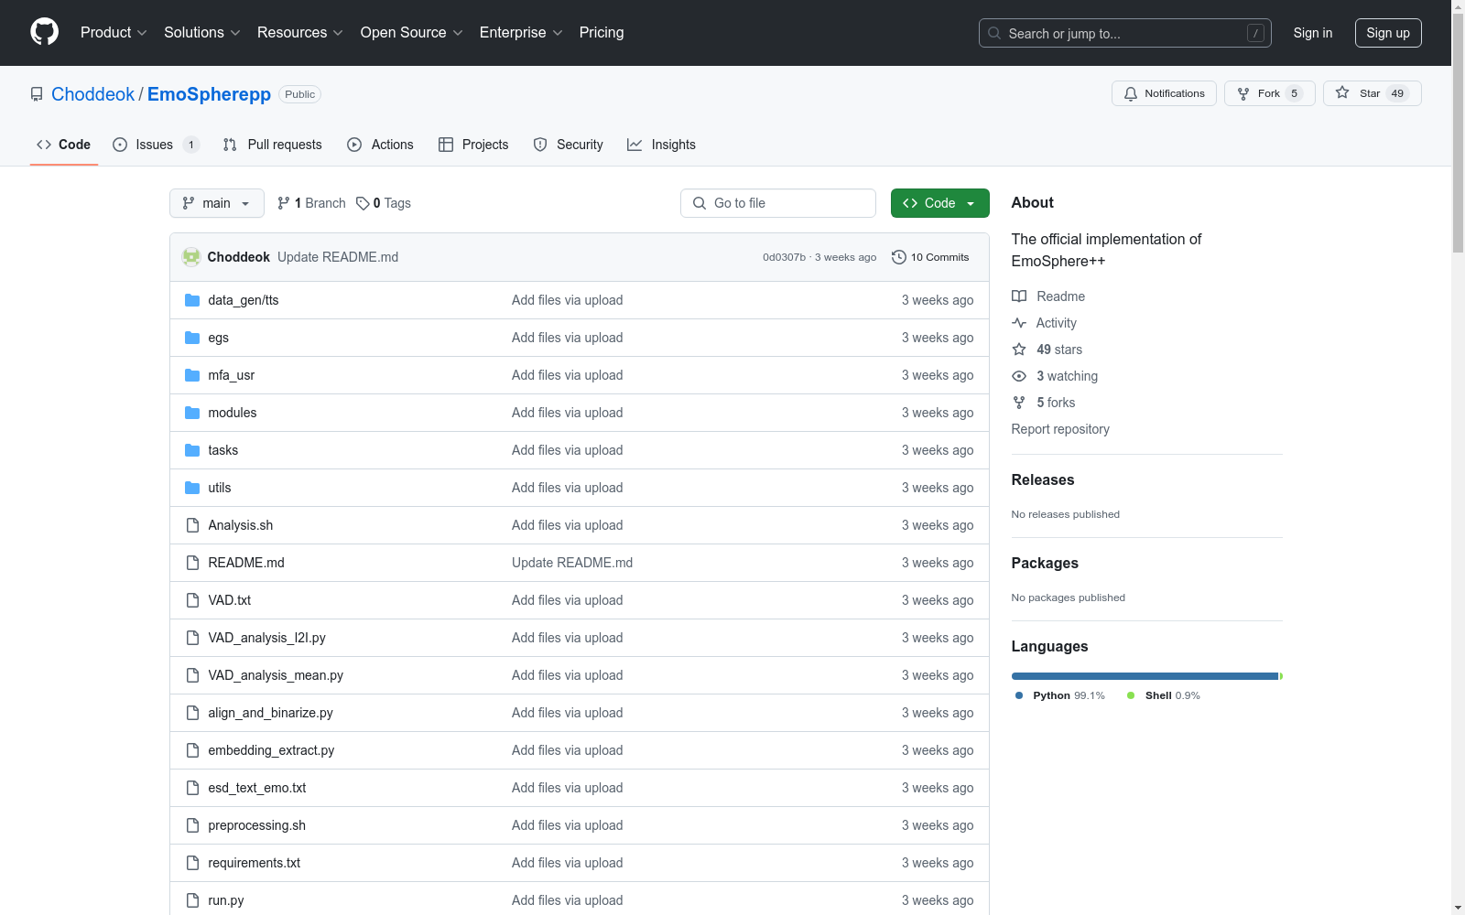Click commit hash 0d0307b
Image resolution: width=1465 pixels, height=915 pixels.
click(x=785, y=257)
